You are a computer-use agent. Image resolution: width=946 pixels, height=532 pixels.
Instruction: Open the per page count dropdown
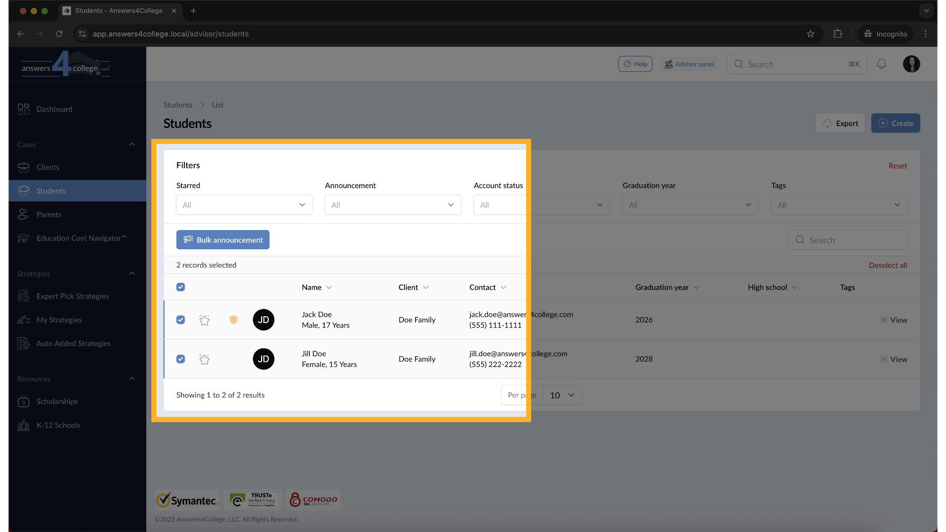(x=562, y=395)
